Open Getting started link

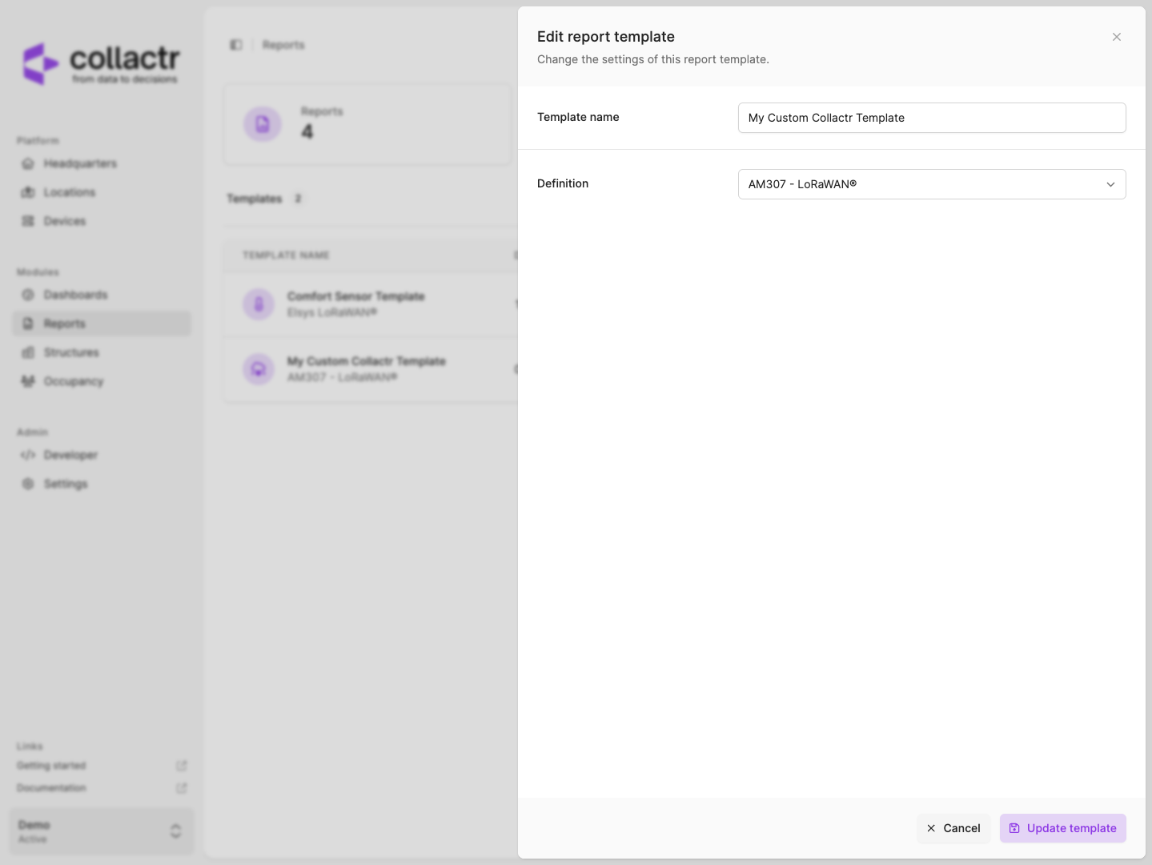[x=51, y=766]
